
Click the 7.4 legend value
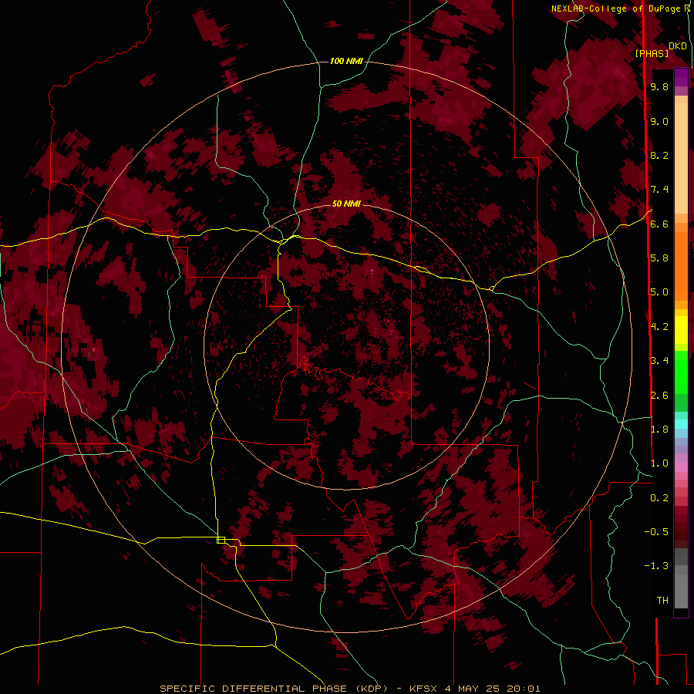click(659, 190)
